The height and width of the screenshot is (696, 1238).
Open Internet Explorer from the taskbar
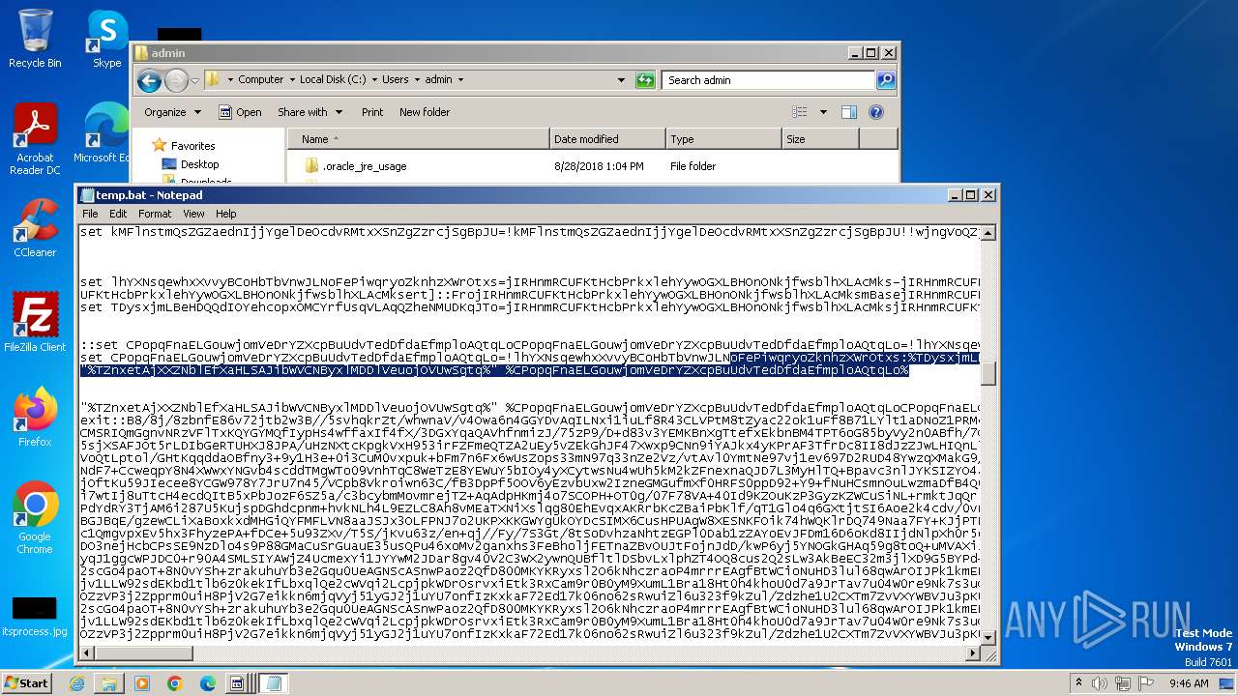(76, 683)
